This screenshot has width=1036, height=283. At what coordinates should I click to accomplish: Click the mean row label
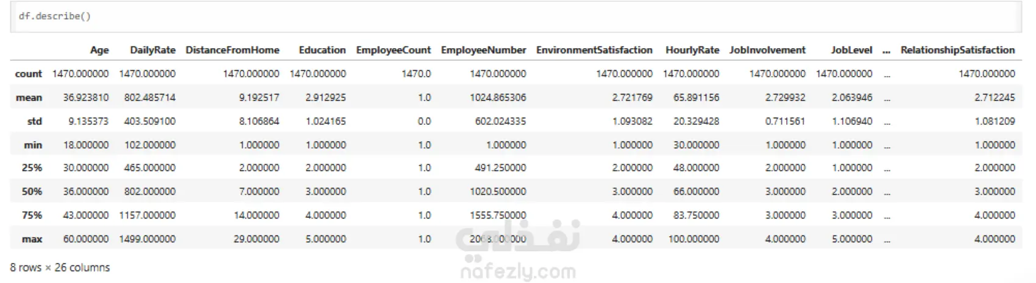(x=29, y=97)
